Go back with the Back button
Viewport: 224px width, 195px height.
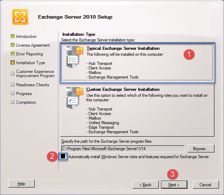coord(146,185)
